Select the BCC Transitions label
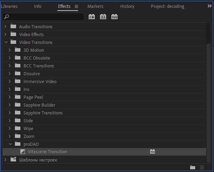Image resolution: width=214 pixels, height=172 pixels. [x=39, y=66]
